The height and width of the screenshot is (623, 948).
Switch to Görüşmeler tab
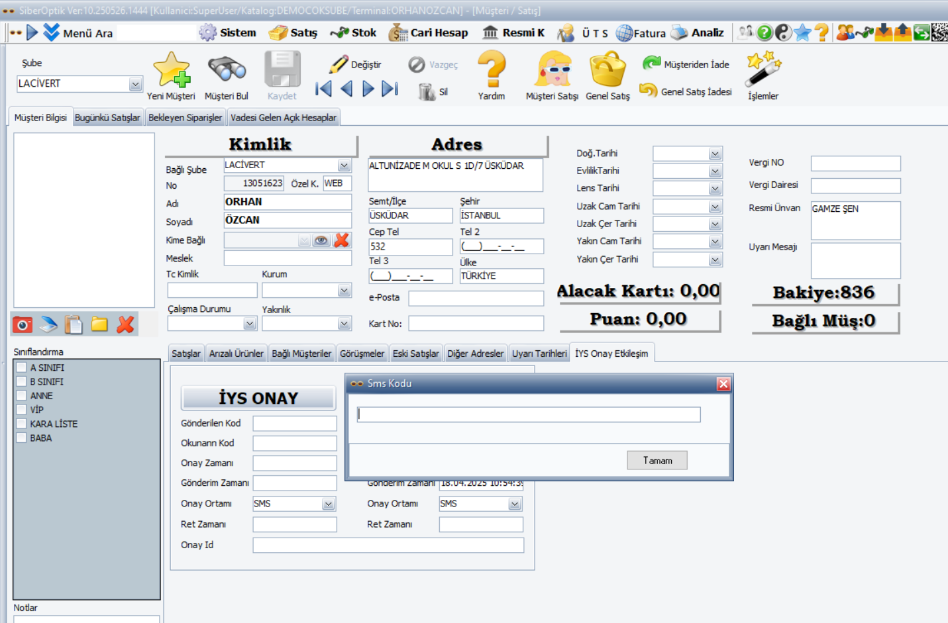coord(362,354)
